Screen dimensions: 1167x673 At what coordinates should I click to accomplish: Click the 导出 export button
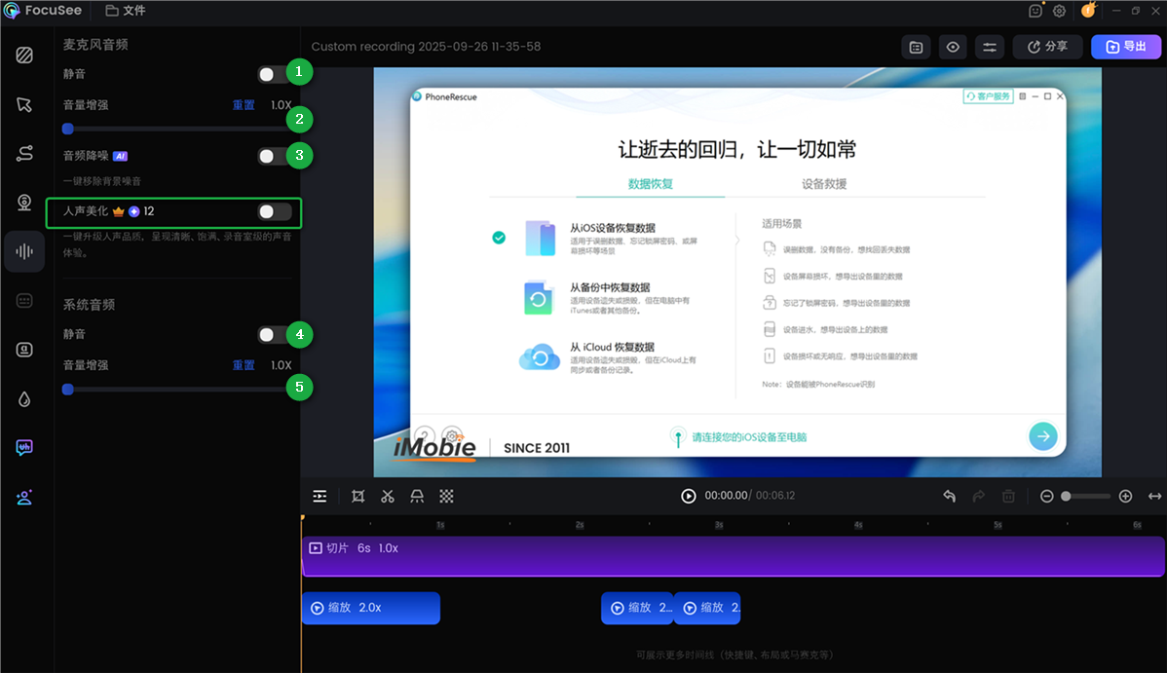[1125, 46]
